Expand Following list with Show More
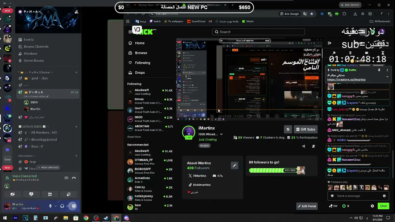 pyautogui.click(x=134, y=137)
